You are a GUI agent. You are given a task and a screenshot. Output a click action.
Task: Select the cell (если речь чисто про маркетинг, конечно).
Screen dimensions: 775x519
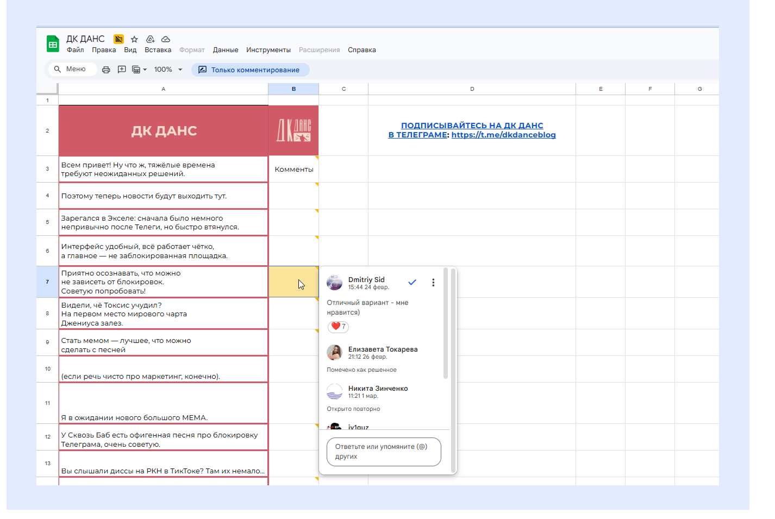(x=163, y=369)
